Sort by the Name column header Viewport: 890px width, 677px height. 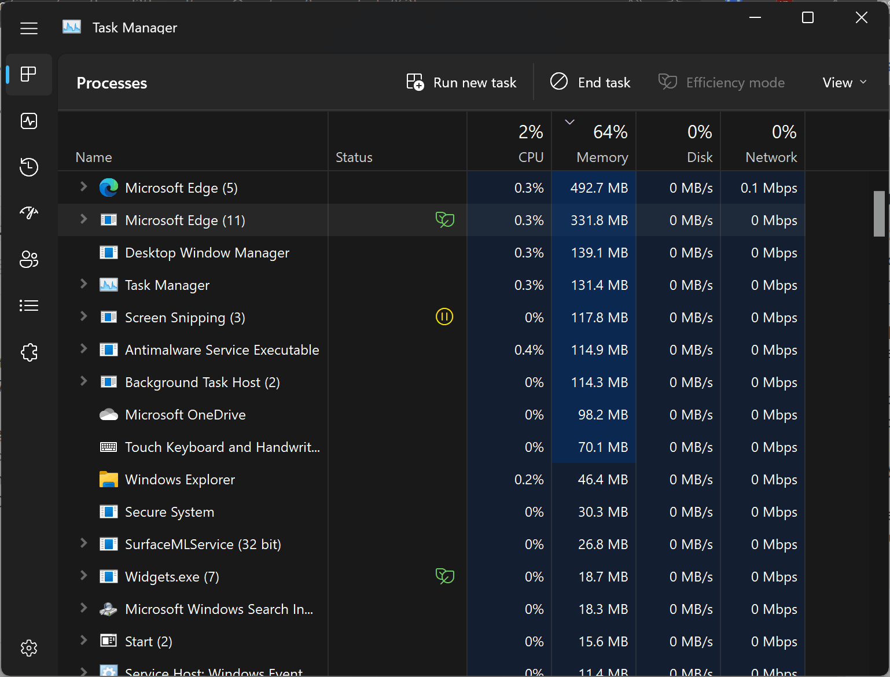tap(193, 142)
